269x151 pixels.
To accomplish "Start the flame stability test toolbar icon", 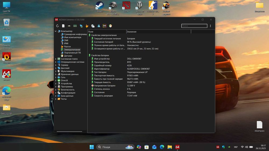I will [87, 26].
